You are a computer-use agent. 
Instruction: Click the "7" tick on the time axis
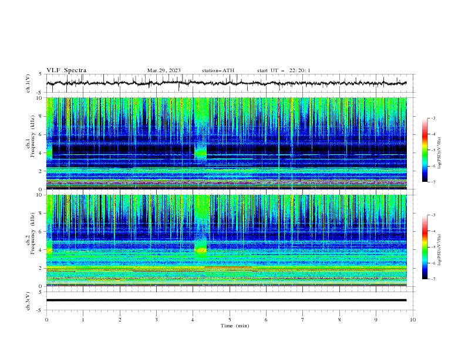coord(303,320)
